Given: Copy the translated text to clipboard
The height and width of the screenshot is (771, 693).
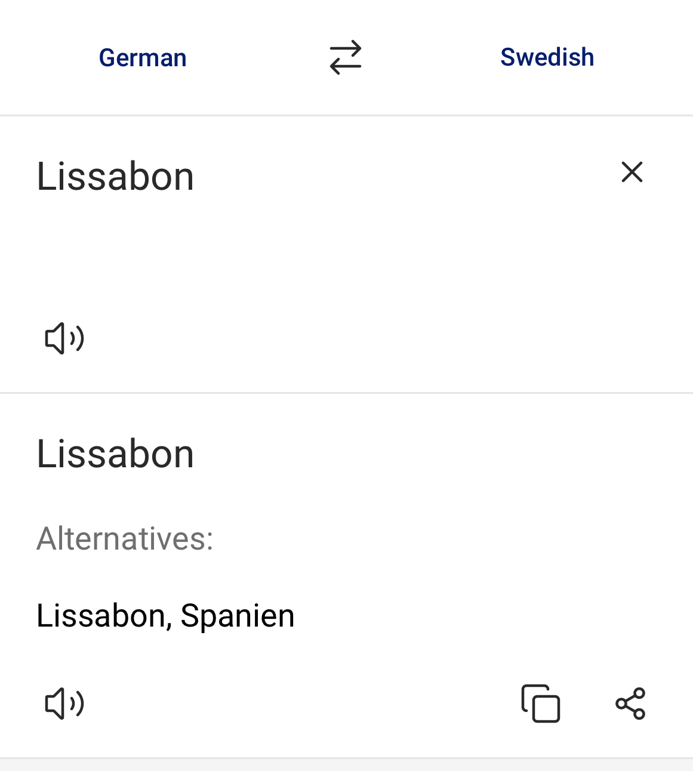Looking at the screenshot, I should 541,704.
